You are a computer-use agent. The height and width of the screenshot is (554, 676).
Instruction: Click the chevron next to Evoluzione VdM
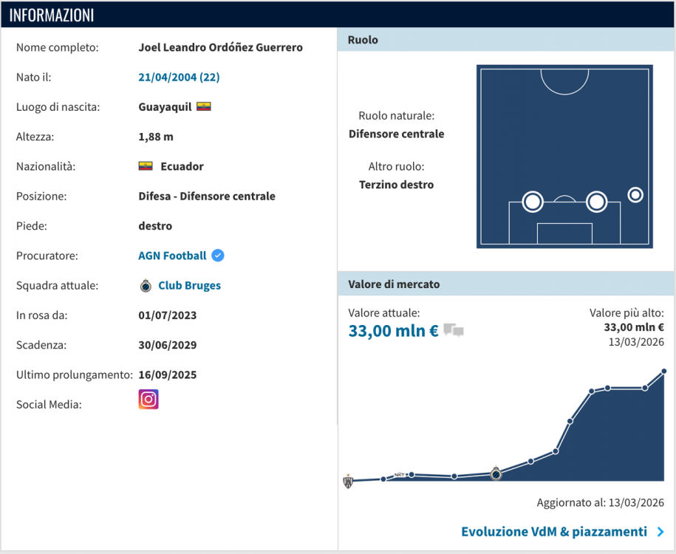[660, 531]
